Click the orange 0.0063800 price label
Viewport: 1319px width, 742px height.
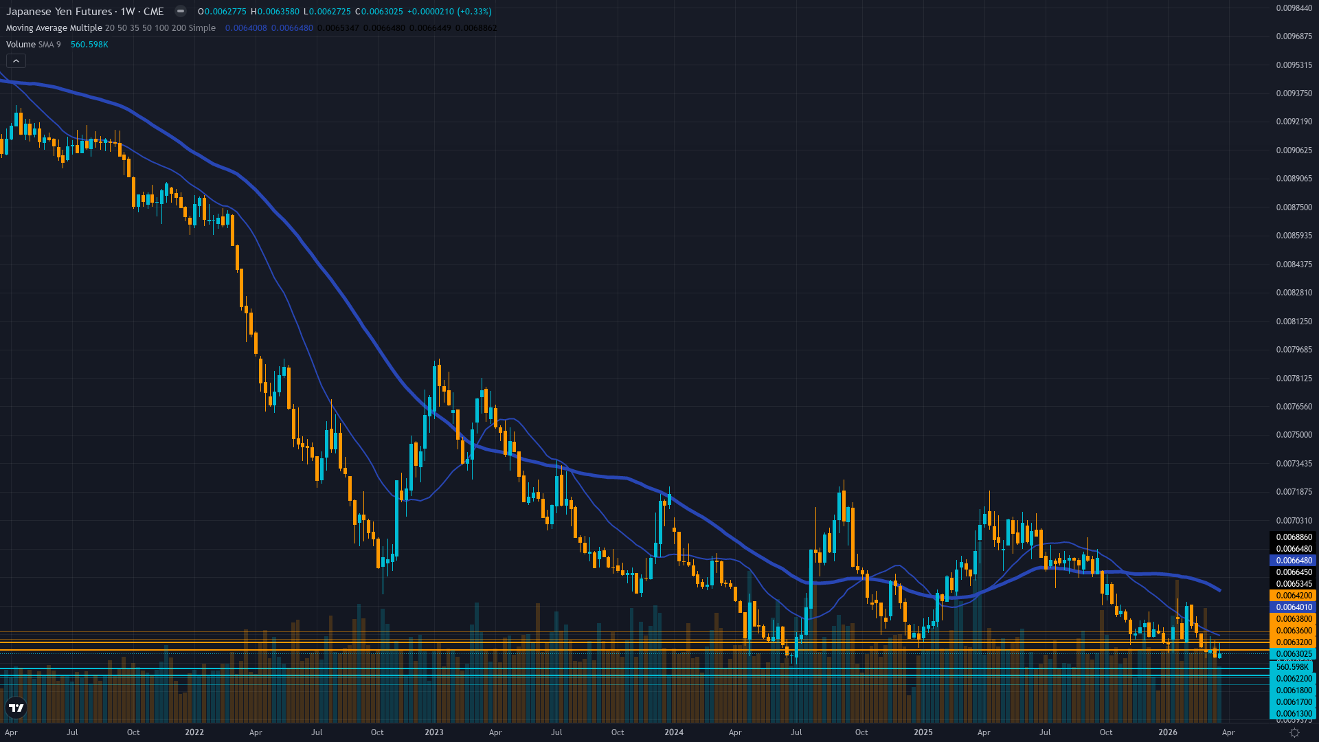(x=1294, y=619)
